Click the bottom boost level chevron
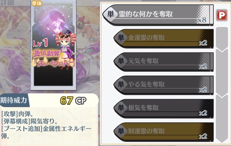231x146 pixels. (x=222, y=119)
